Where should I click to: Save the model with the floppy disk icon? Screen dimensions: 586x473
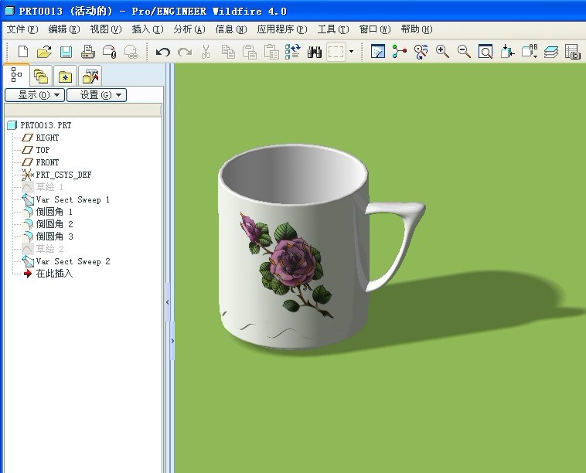(66, 52)
